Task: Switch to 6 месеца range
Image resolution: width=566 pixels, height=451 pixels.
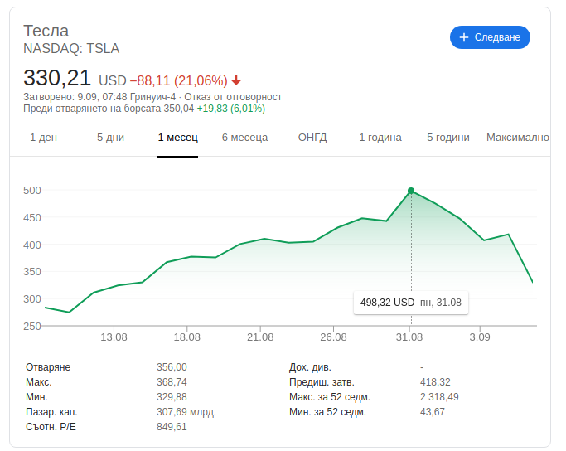Action: click(244, 138)
